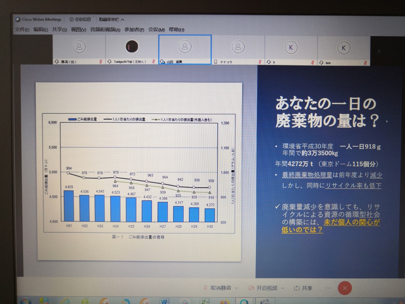This screenshot has height=304, width=405.
Task: Expand audio options arrow beside 取消静音
Action: [236, 288]
